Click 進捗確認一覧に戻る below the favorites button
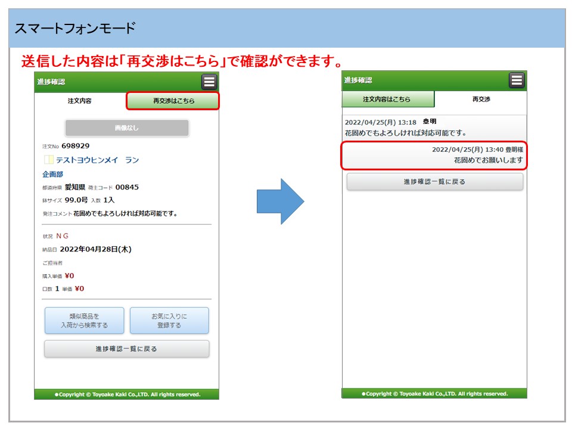Image resolution: width=572 pixels, height=429 pixels. pos(126,349)
